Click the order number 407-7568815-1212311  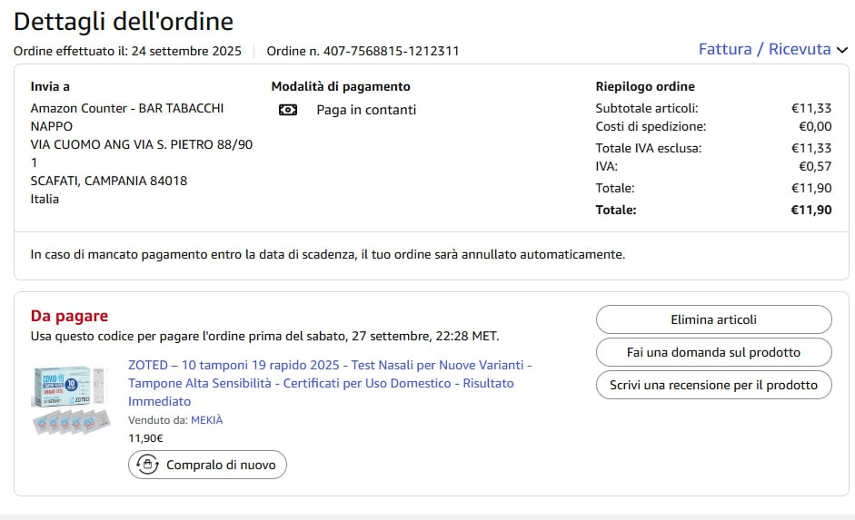[x=391, y=51]
